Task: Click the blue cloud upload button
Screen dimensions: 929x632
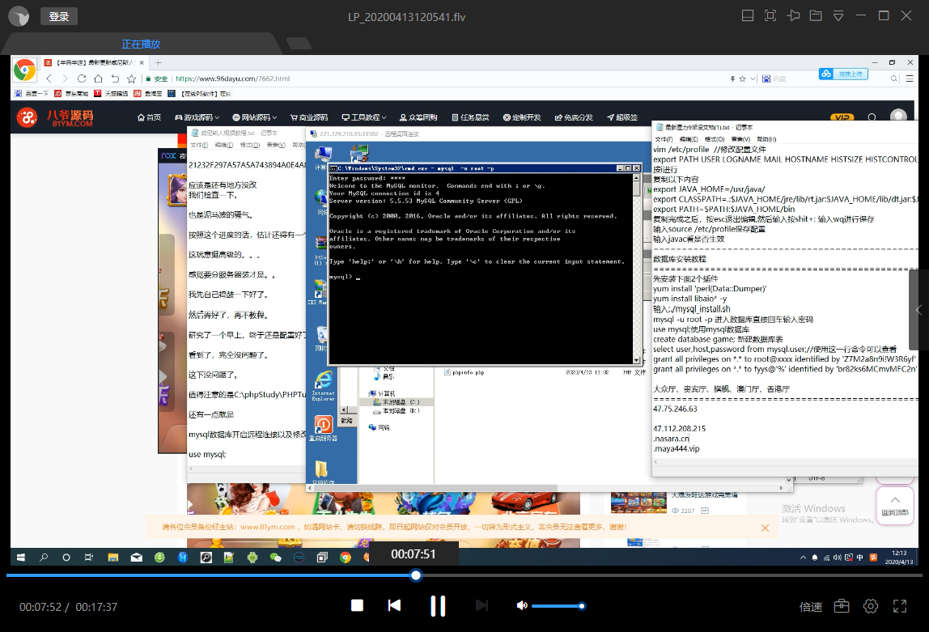Action: pyautogui.click(x=844, y=74)
